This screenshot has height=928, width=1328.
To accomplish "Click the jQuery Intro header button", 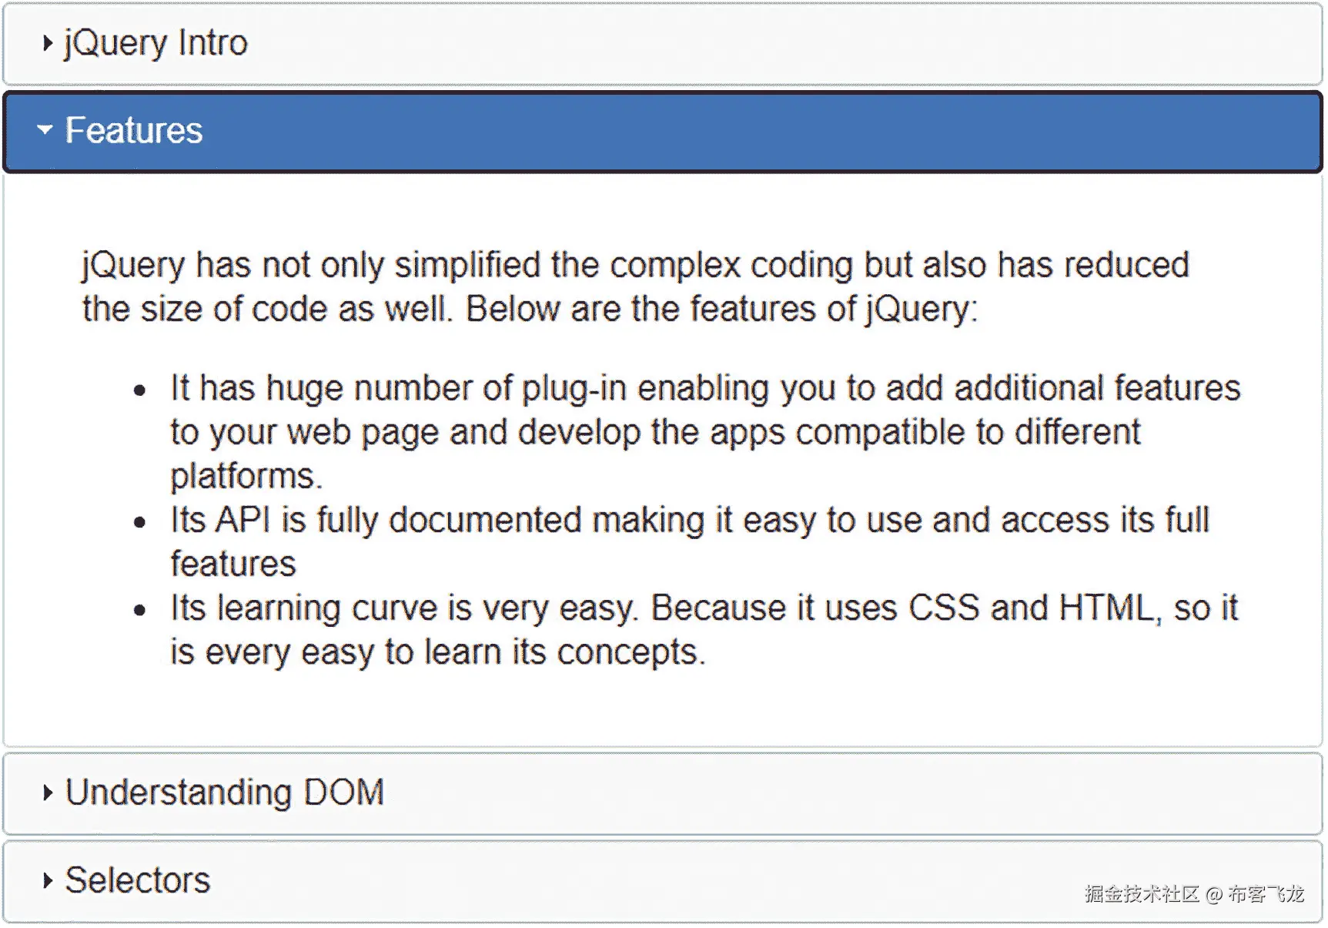I will coord(154,42).
